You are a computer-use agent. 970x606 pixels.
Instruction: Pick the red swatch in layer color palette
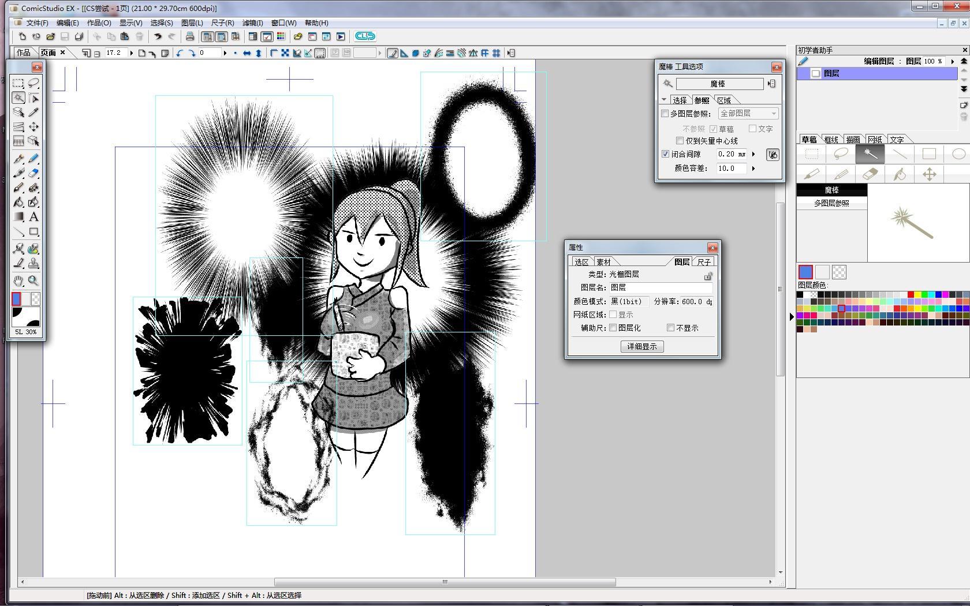[911, 295]
